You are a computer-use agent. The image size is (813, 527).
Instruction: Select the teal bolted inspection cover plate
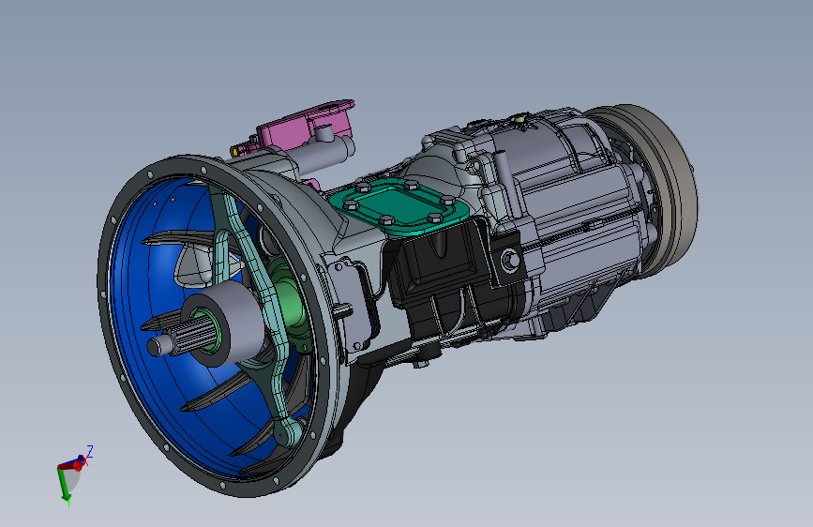[399, 207]
